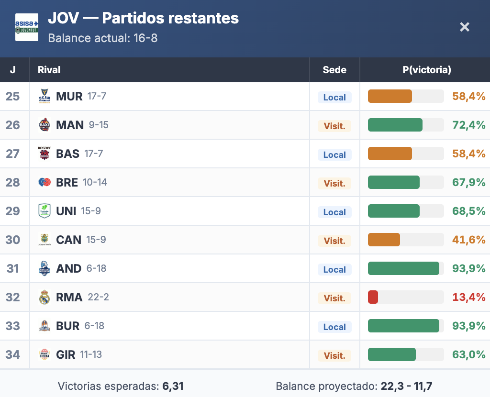The image size is (490, 397).
Task: Click the UCAM Murcia team logo
Action: 45,97
